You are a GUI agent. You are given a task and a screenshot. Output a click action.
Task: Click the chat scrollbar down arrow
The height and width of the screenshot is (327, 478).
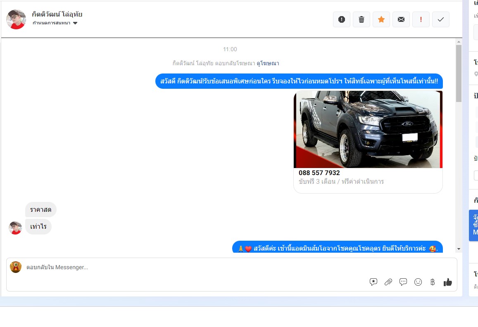[x=459, y=249]
